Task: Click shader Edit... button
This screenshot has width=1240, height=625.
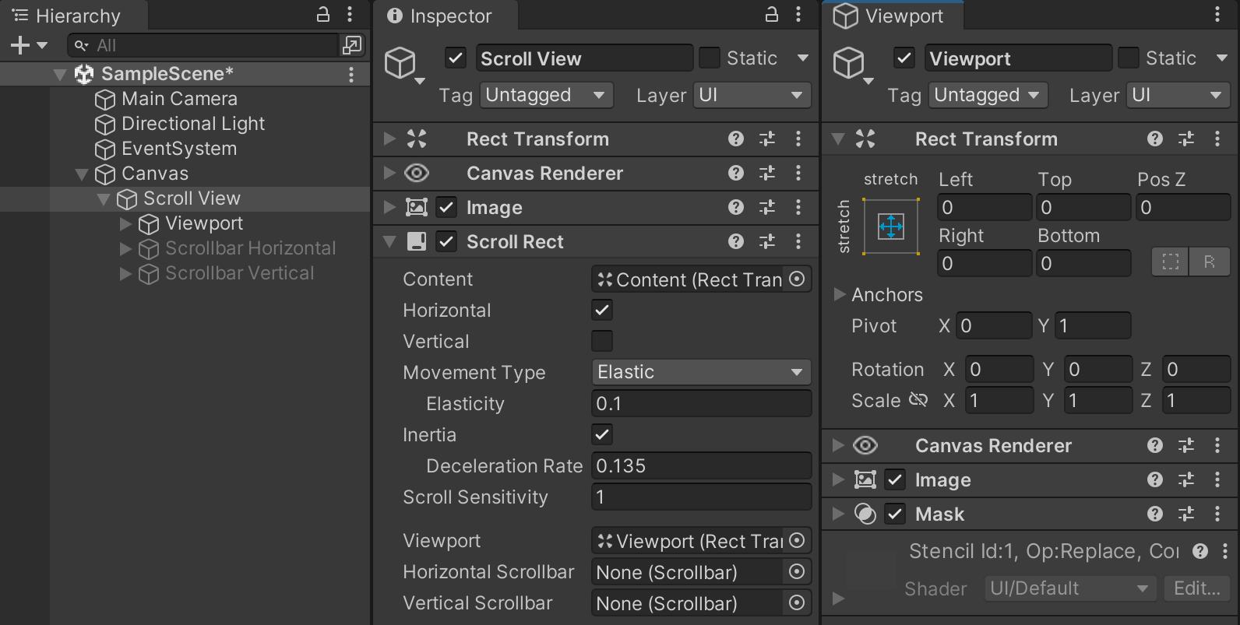Action: coord(1197,588)
